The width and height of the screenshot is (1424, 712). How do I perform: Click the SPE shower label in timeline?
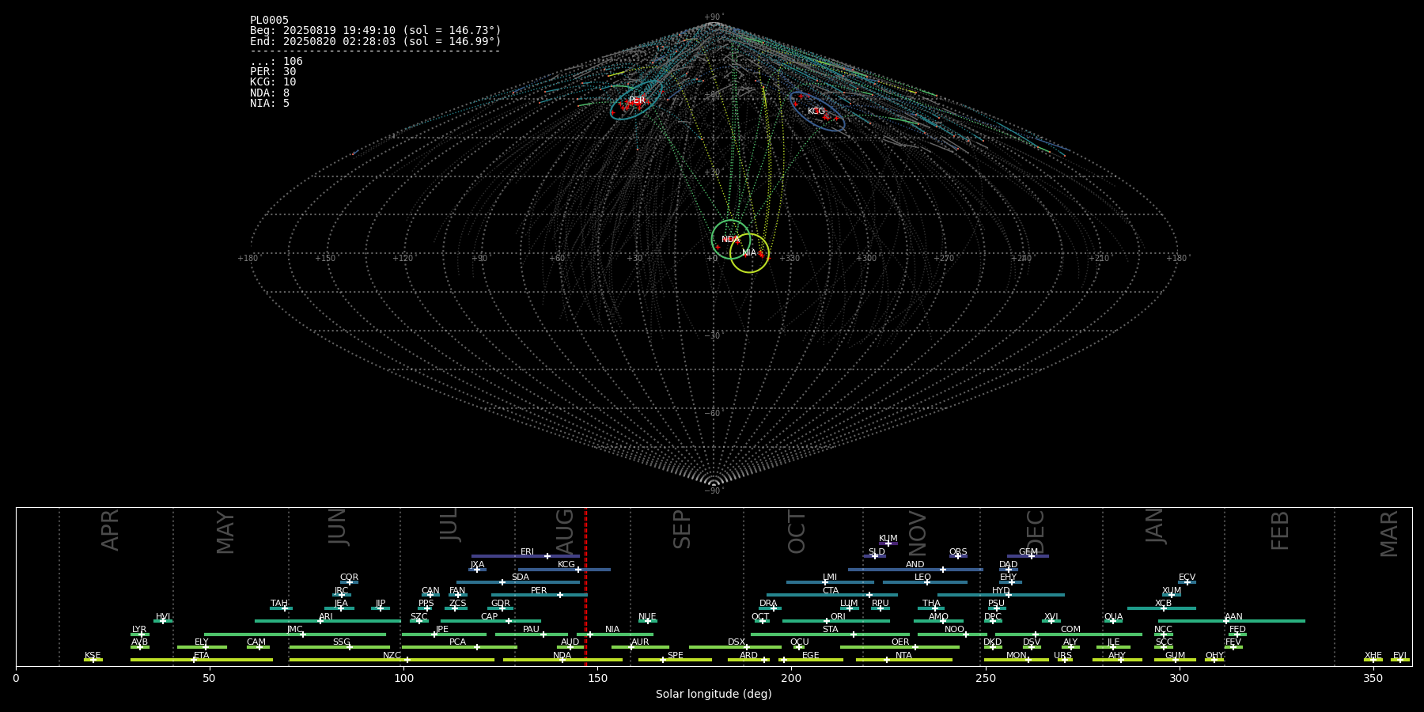coord(675,656)
